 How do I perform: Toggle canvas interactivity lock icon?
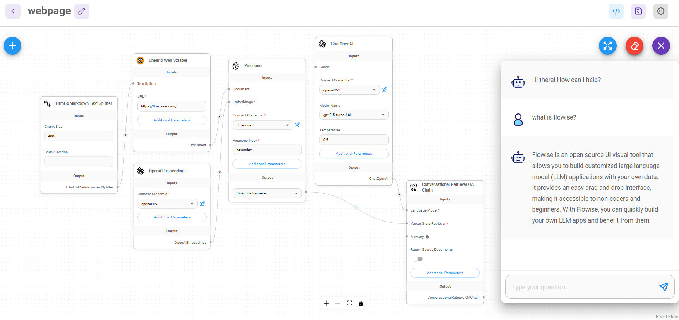click(x=361, y=303)
